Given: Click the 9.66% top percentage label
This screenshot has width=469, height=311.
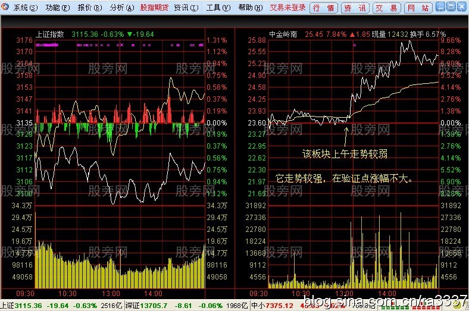Looking at the screenshot, I should point(451,40).
